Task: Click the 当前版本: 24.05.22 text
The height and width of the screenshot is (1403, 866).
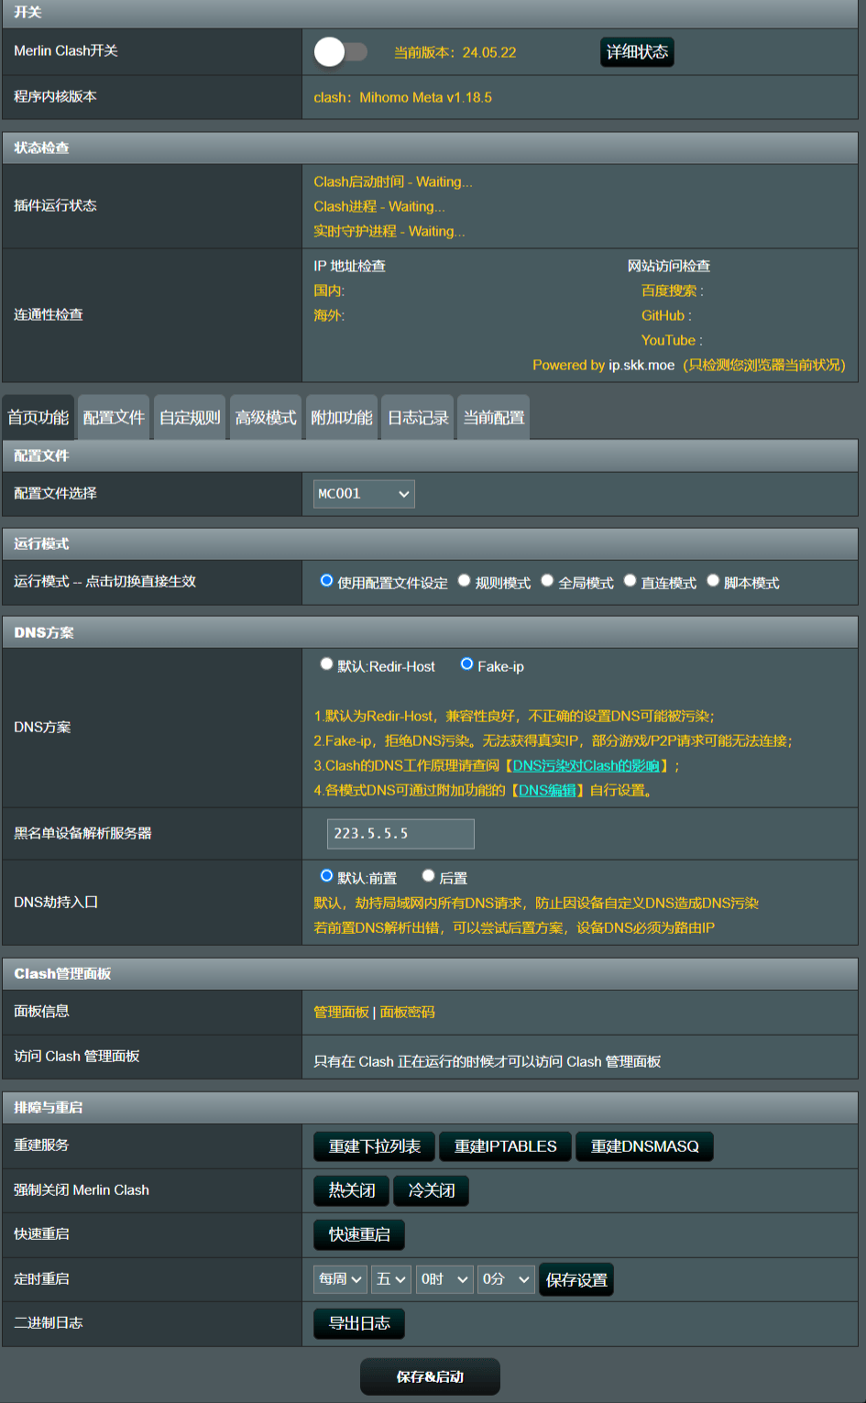Action: click(455, 53)
